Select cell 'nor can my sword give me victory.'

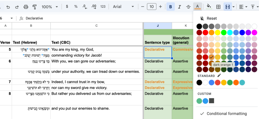tap(97, 88)
